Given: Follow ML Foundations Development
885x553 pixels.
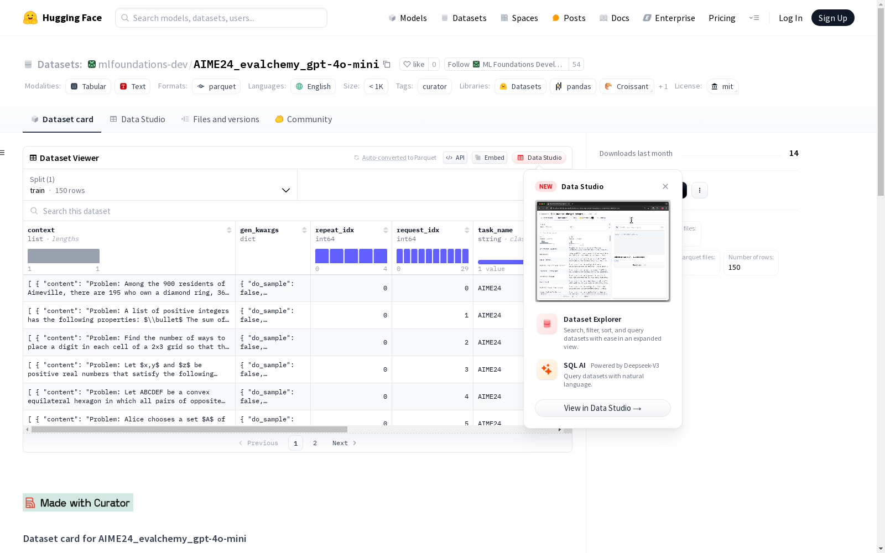Looking at the screenshot, I should 506,64.
